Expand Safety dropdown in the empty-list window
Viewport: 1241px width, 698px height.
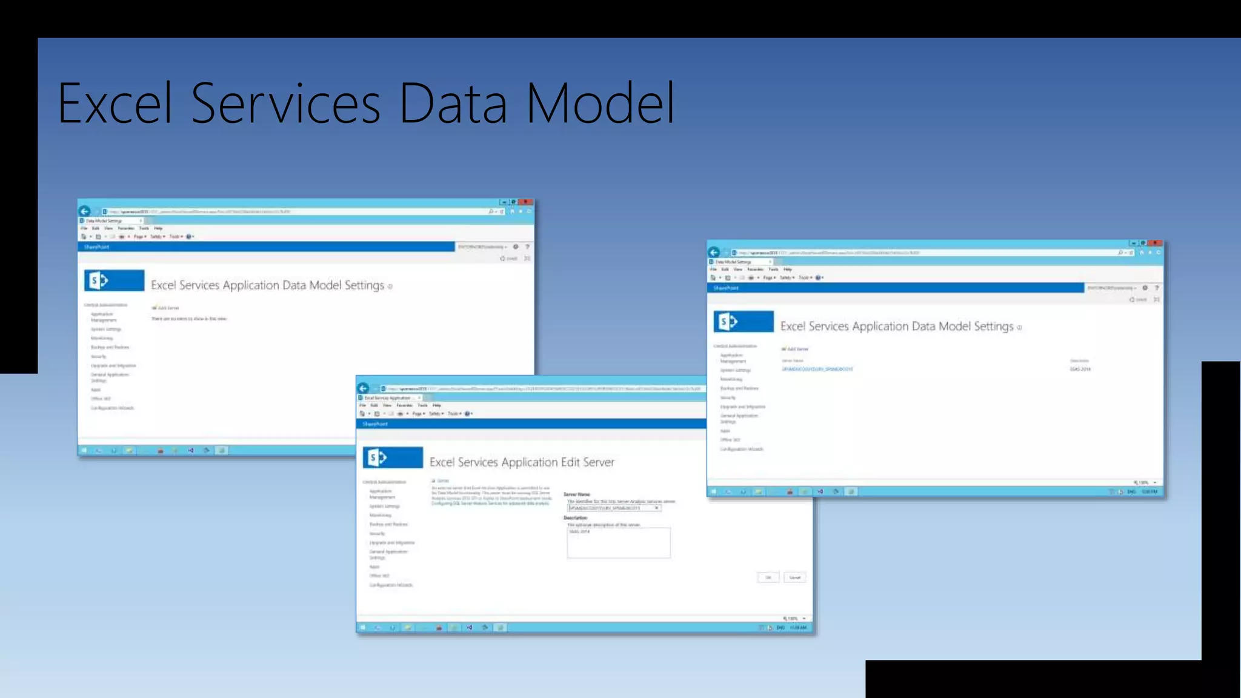(158, 237)
